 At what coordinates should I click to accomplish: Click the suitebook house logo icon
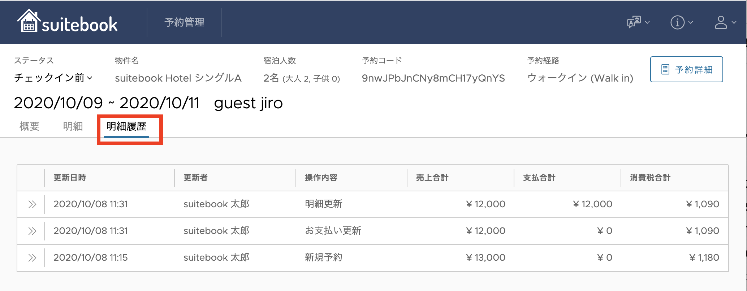[x=29, y=21]
